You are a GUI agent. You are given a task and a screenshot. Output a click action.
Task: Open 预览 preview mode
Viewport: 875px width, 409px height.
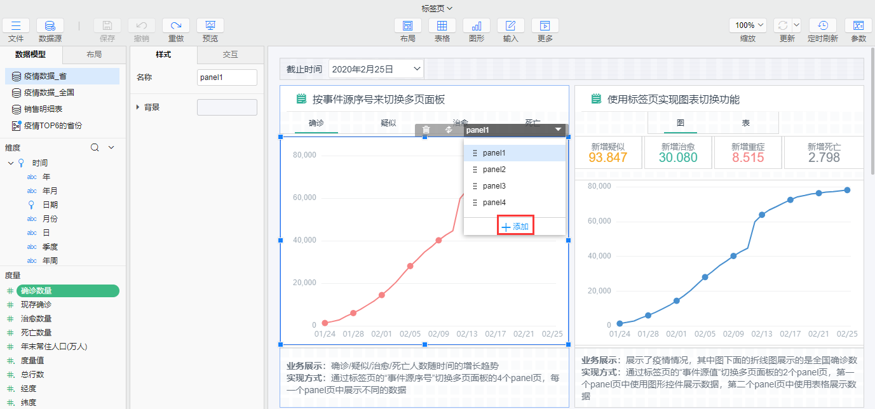(210, 25)
